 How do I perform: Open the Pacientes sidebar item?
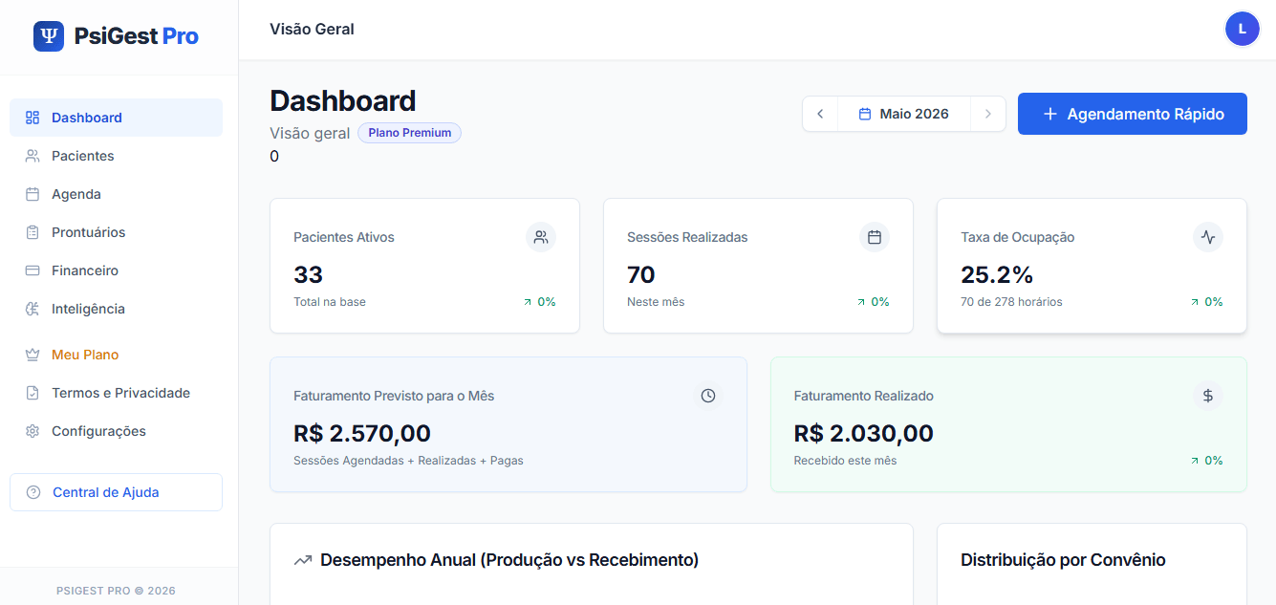click(x=116, y=156)
